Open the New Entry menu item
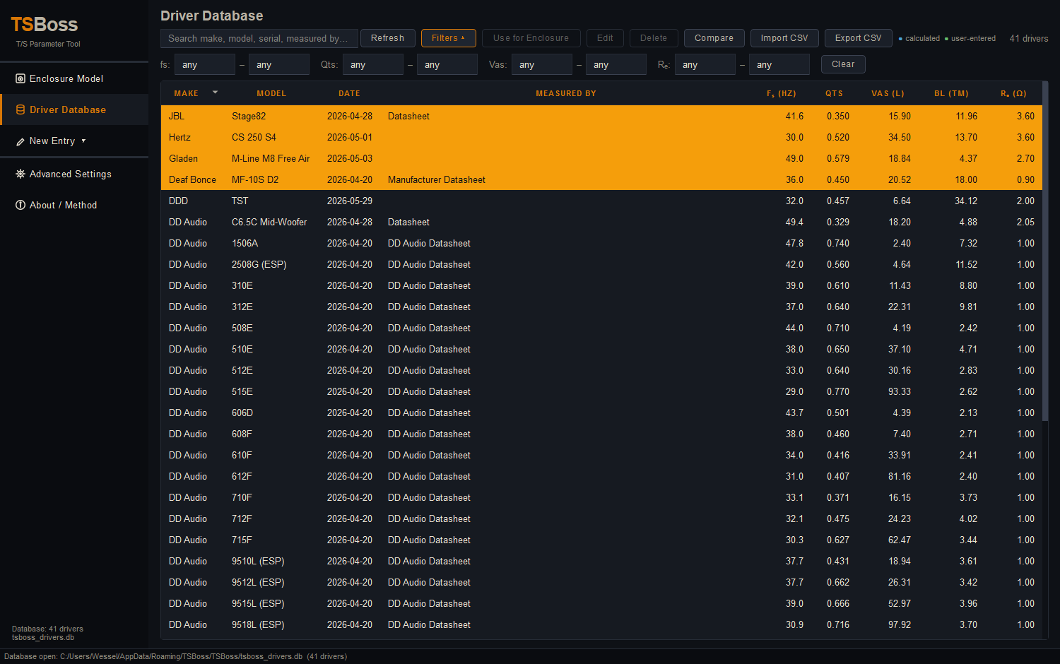 coord(74,141)
